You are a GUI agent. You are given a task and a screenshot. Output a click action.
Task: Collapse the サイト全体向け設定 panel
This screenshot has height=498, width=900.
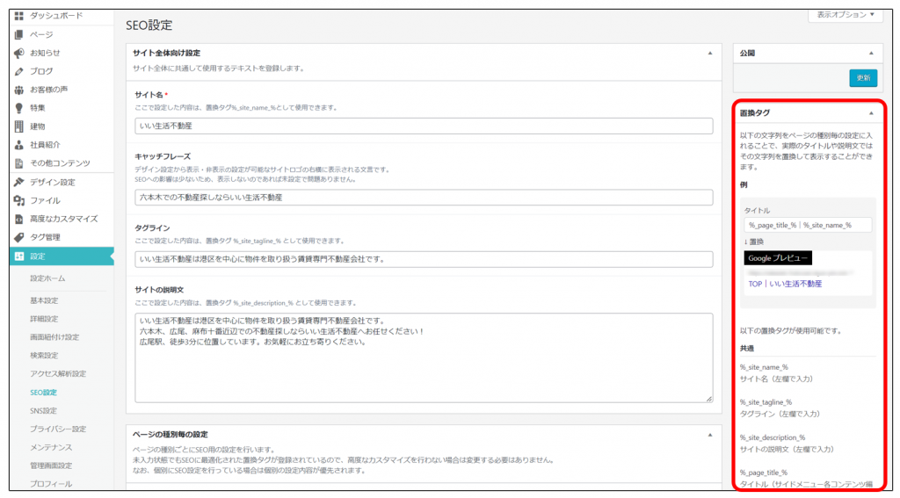point(710,54)
